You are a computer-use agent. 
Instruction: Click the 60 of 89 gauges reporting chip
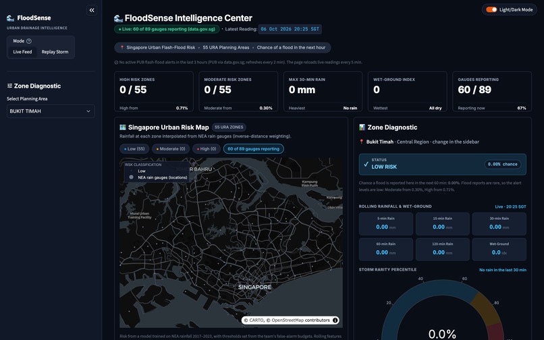coord(254,149)
